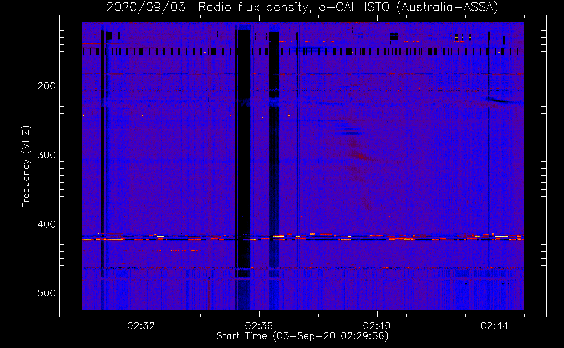Image resolution: width=564 pixels, height=348 pixels.
Task: Click the 'Start Time (03-Sep-20 02:29:36)' label
Action: point(302,336)
